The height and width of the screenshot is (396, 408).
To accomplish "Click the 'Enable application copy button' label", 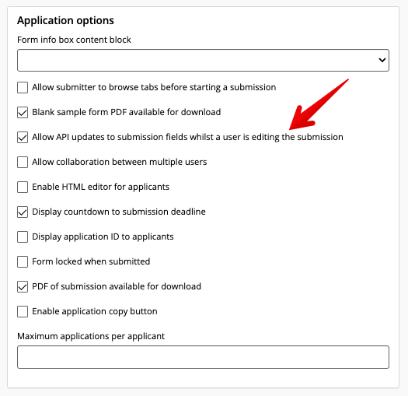I will pyautogui.click(x=95, y=311).
